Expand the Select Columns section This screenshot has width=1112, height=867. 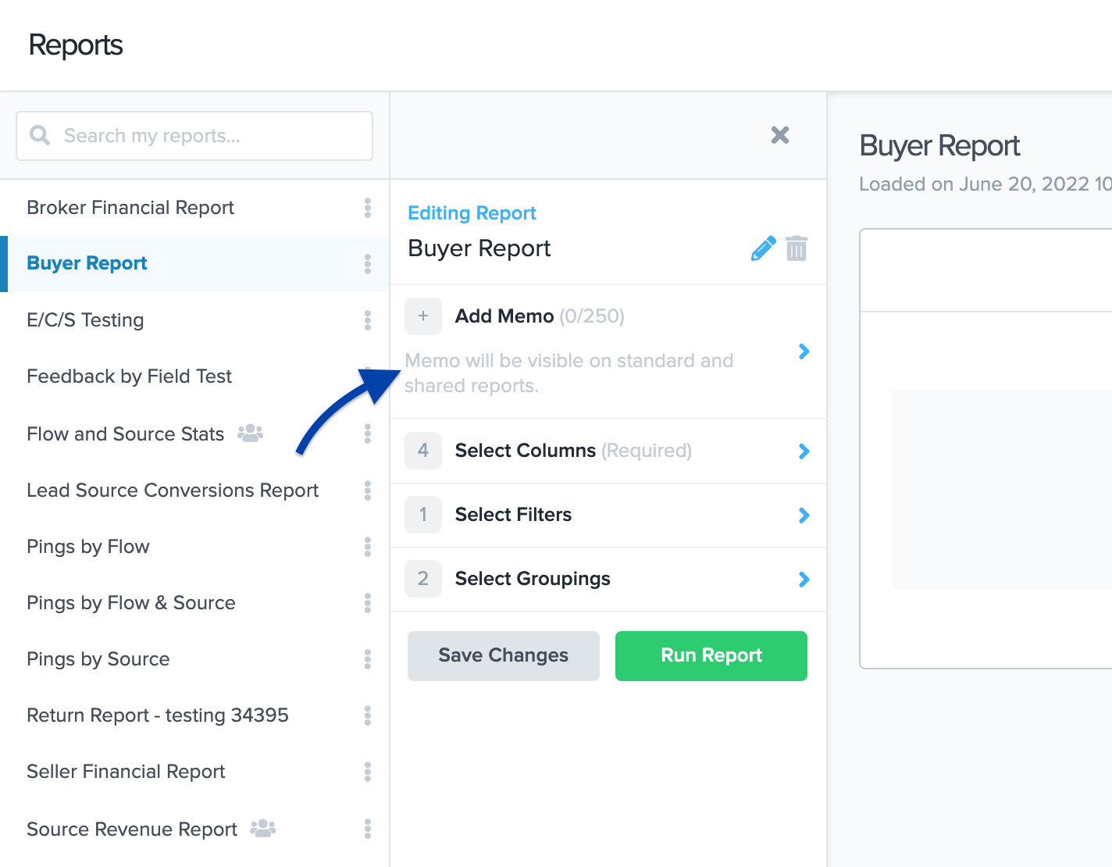coord(804,451)
